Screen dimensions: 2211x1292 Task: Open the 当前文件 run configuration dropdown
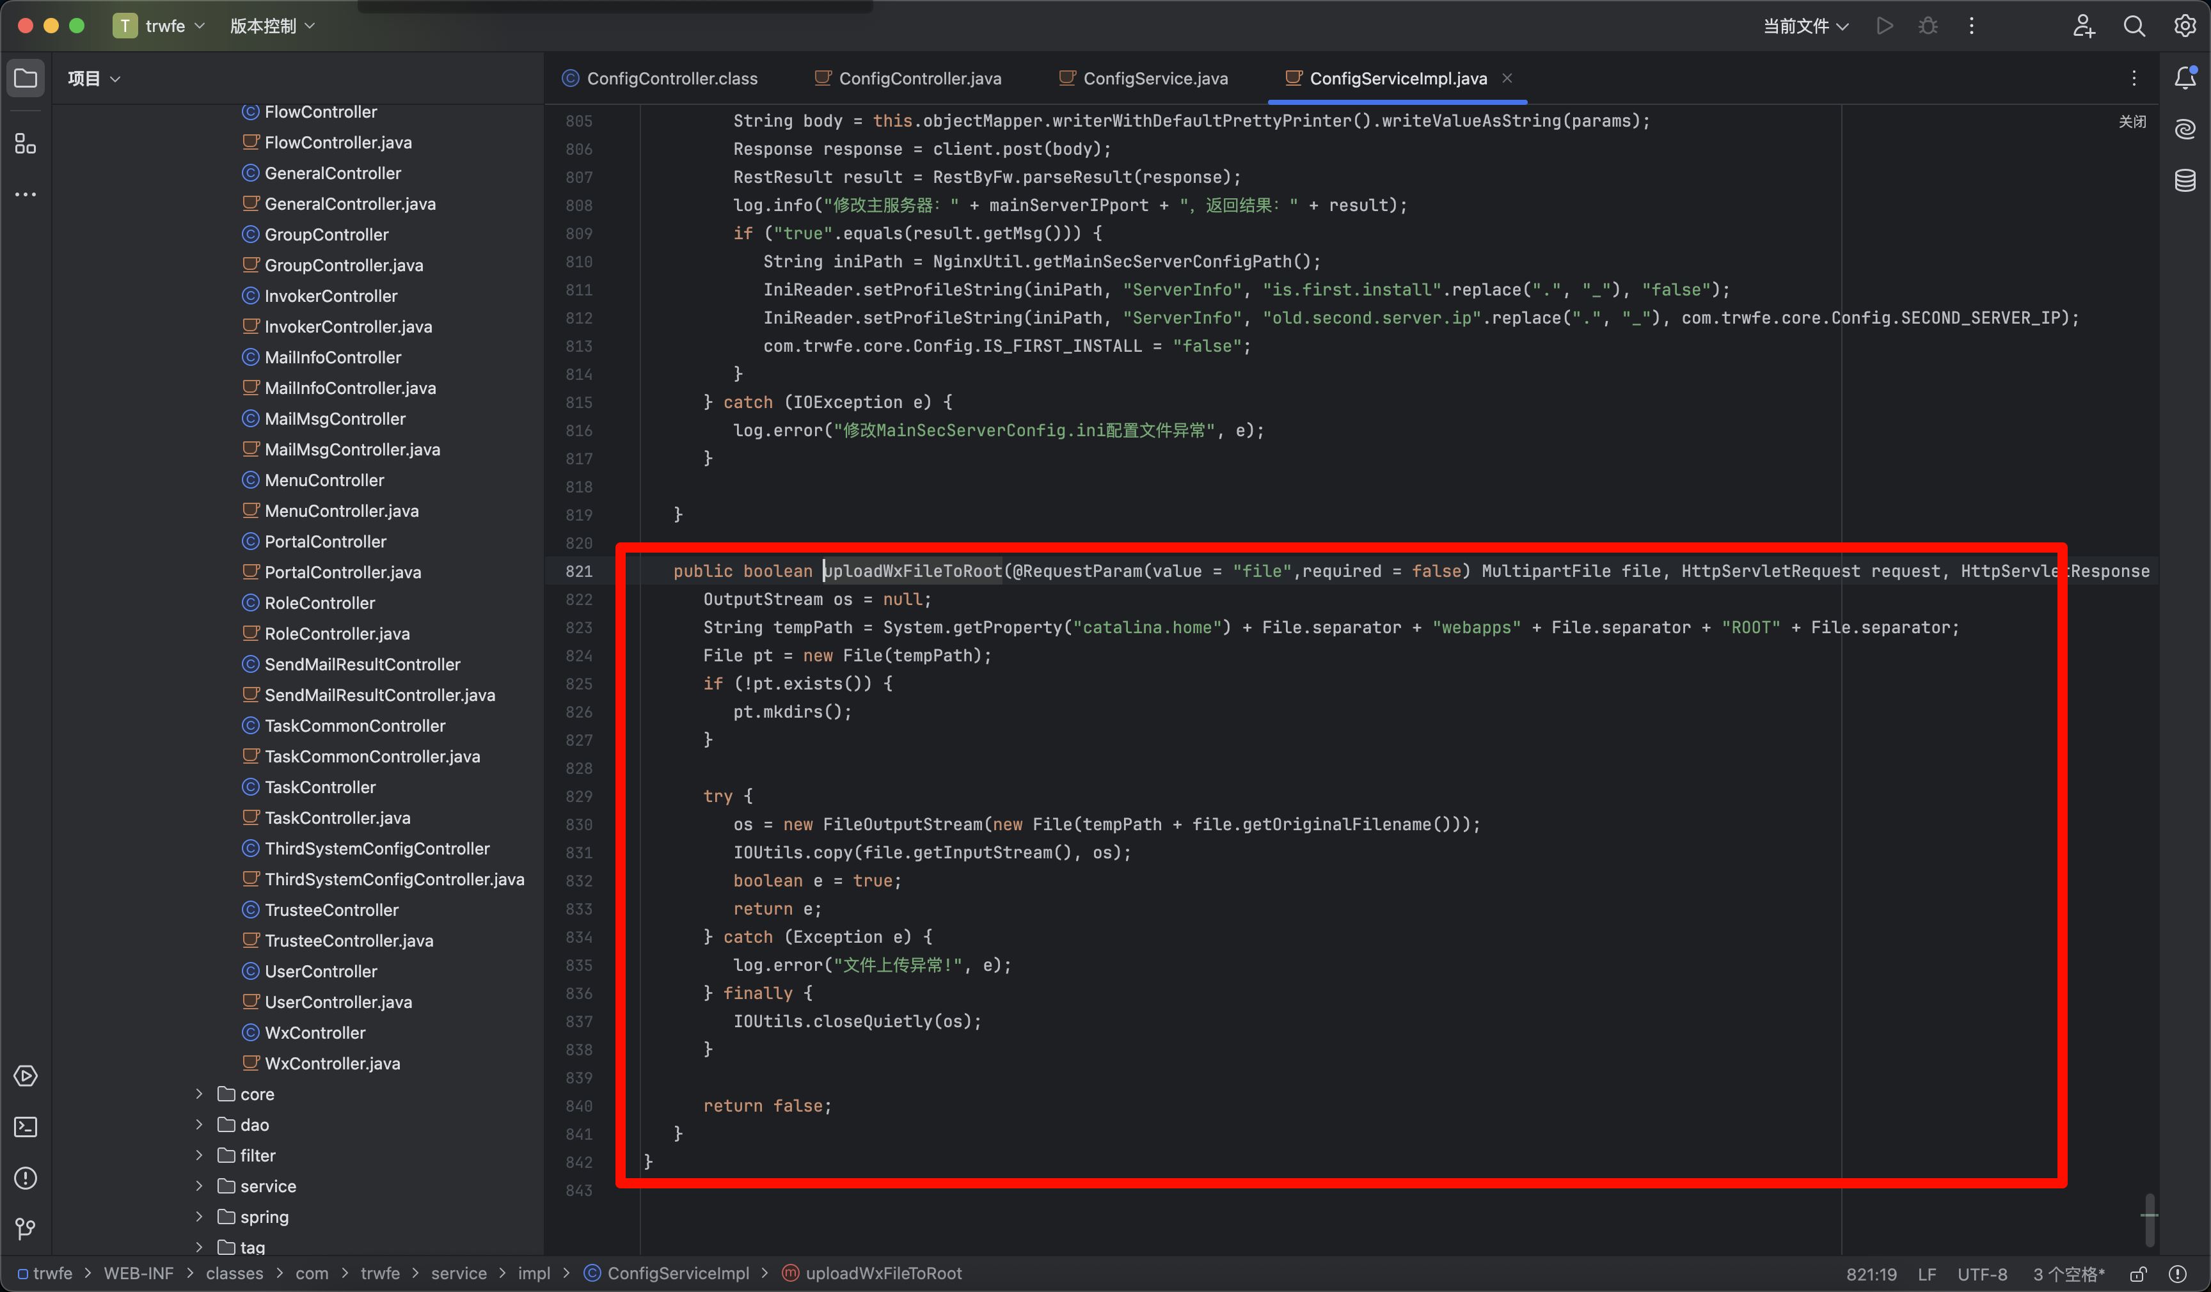pyautogui.click(x=1805, y=26)
